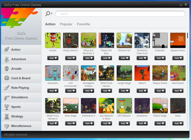The width and height of the screenshot is (191, 140).
Task: Switch to the Popular tab
Action: (x=66, y=24)
